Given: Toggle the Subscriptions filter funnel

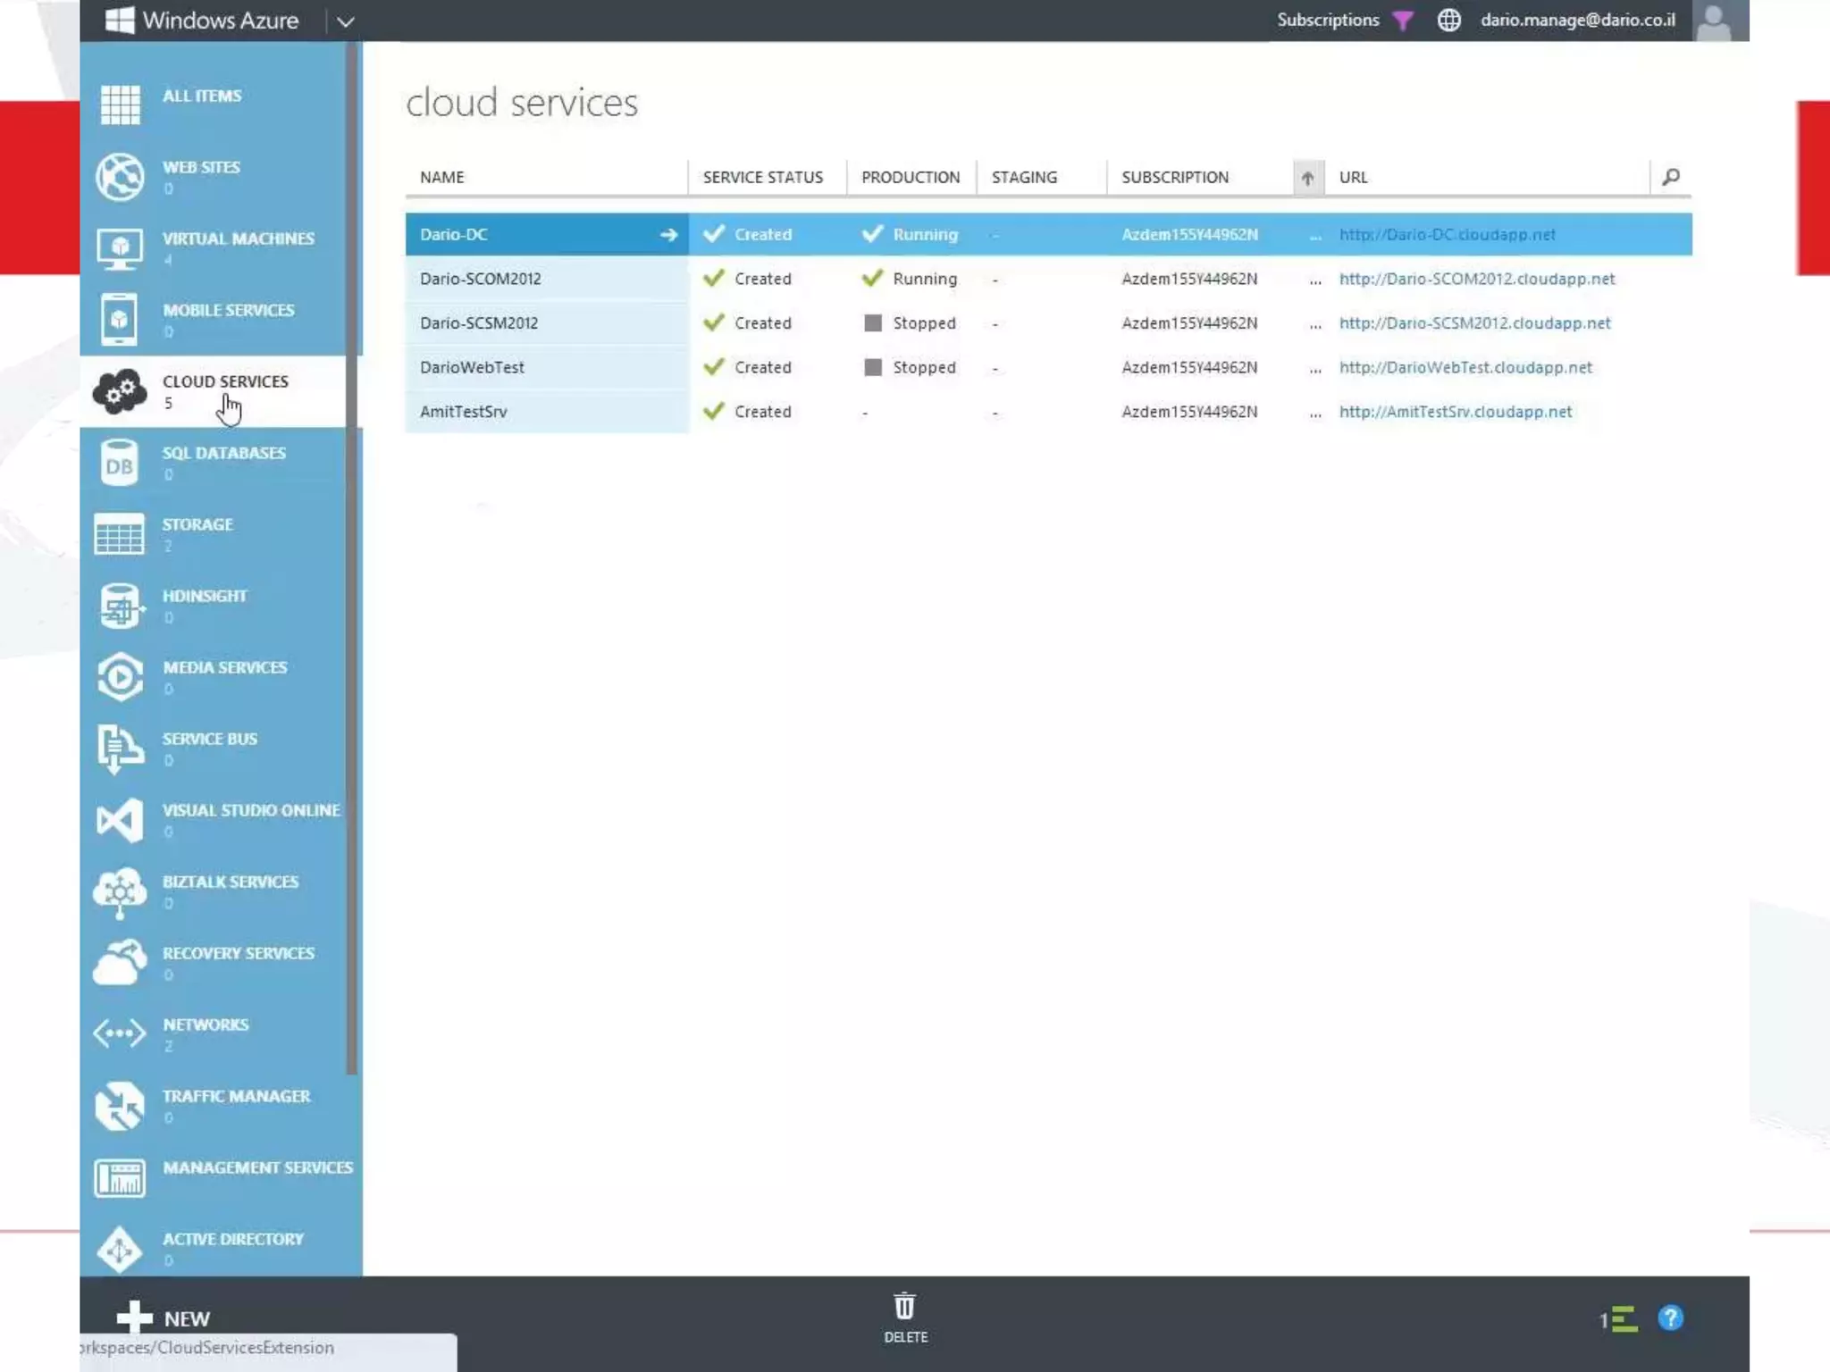Looking at the screenshot, I should pyautogui.click(x=1403, y=21).
